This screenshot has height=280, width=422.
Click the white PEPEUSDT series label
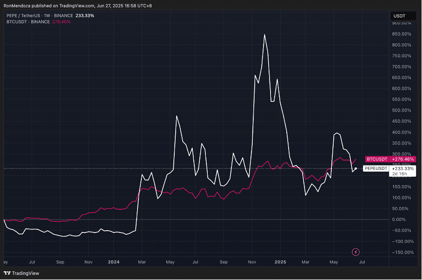tap(376, 168)
